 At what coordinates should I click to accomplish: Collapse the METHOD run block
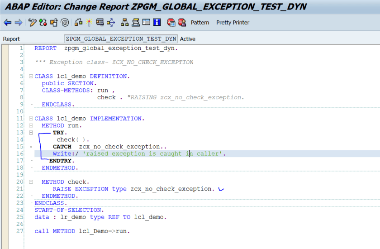coord(31,125)
